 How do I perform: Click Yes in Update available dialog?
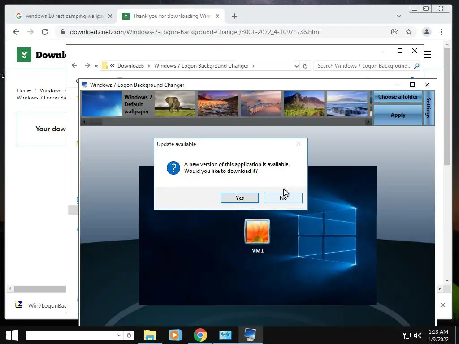239,198
